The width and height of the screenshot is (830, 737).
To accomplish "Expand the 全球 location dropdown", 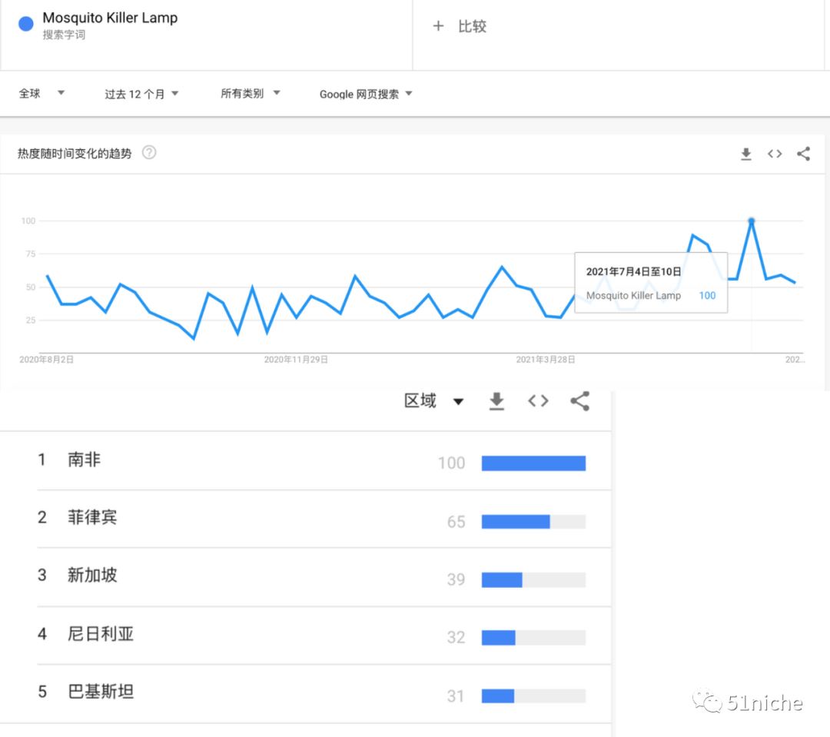I will click(41, 93).
